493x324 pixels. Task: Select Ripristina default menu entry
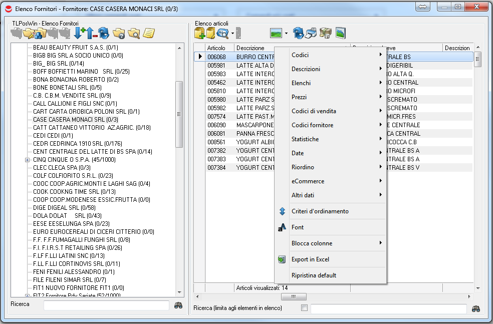coord(314,275)
